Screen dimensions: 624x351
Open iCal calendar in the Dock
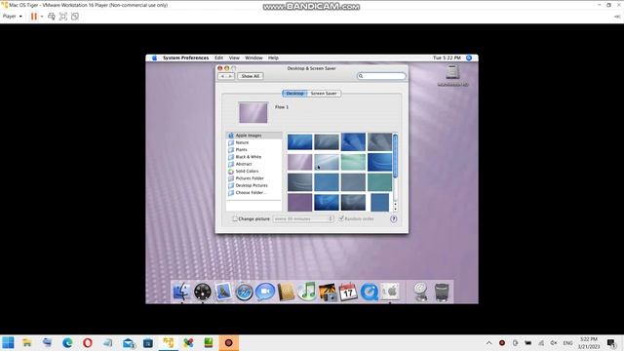click(348, 292)
